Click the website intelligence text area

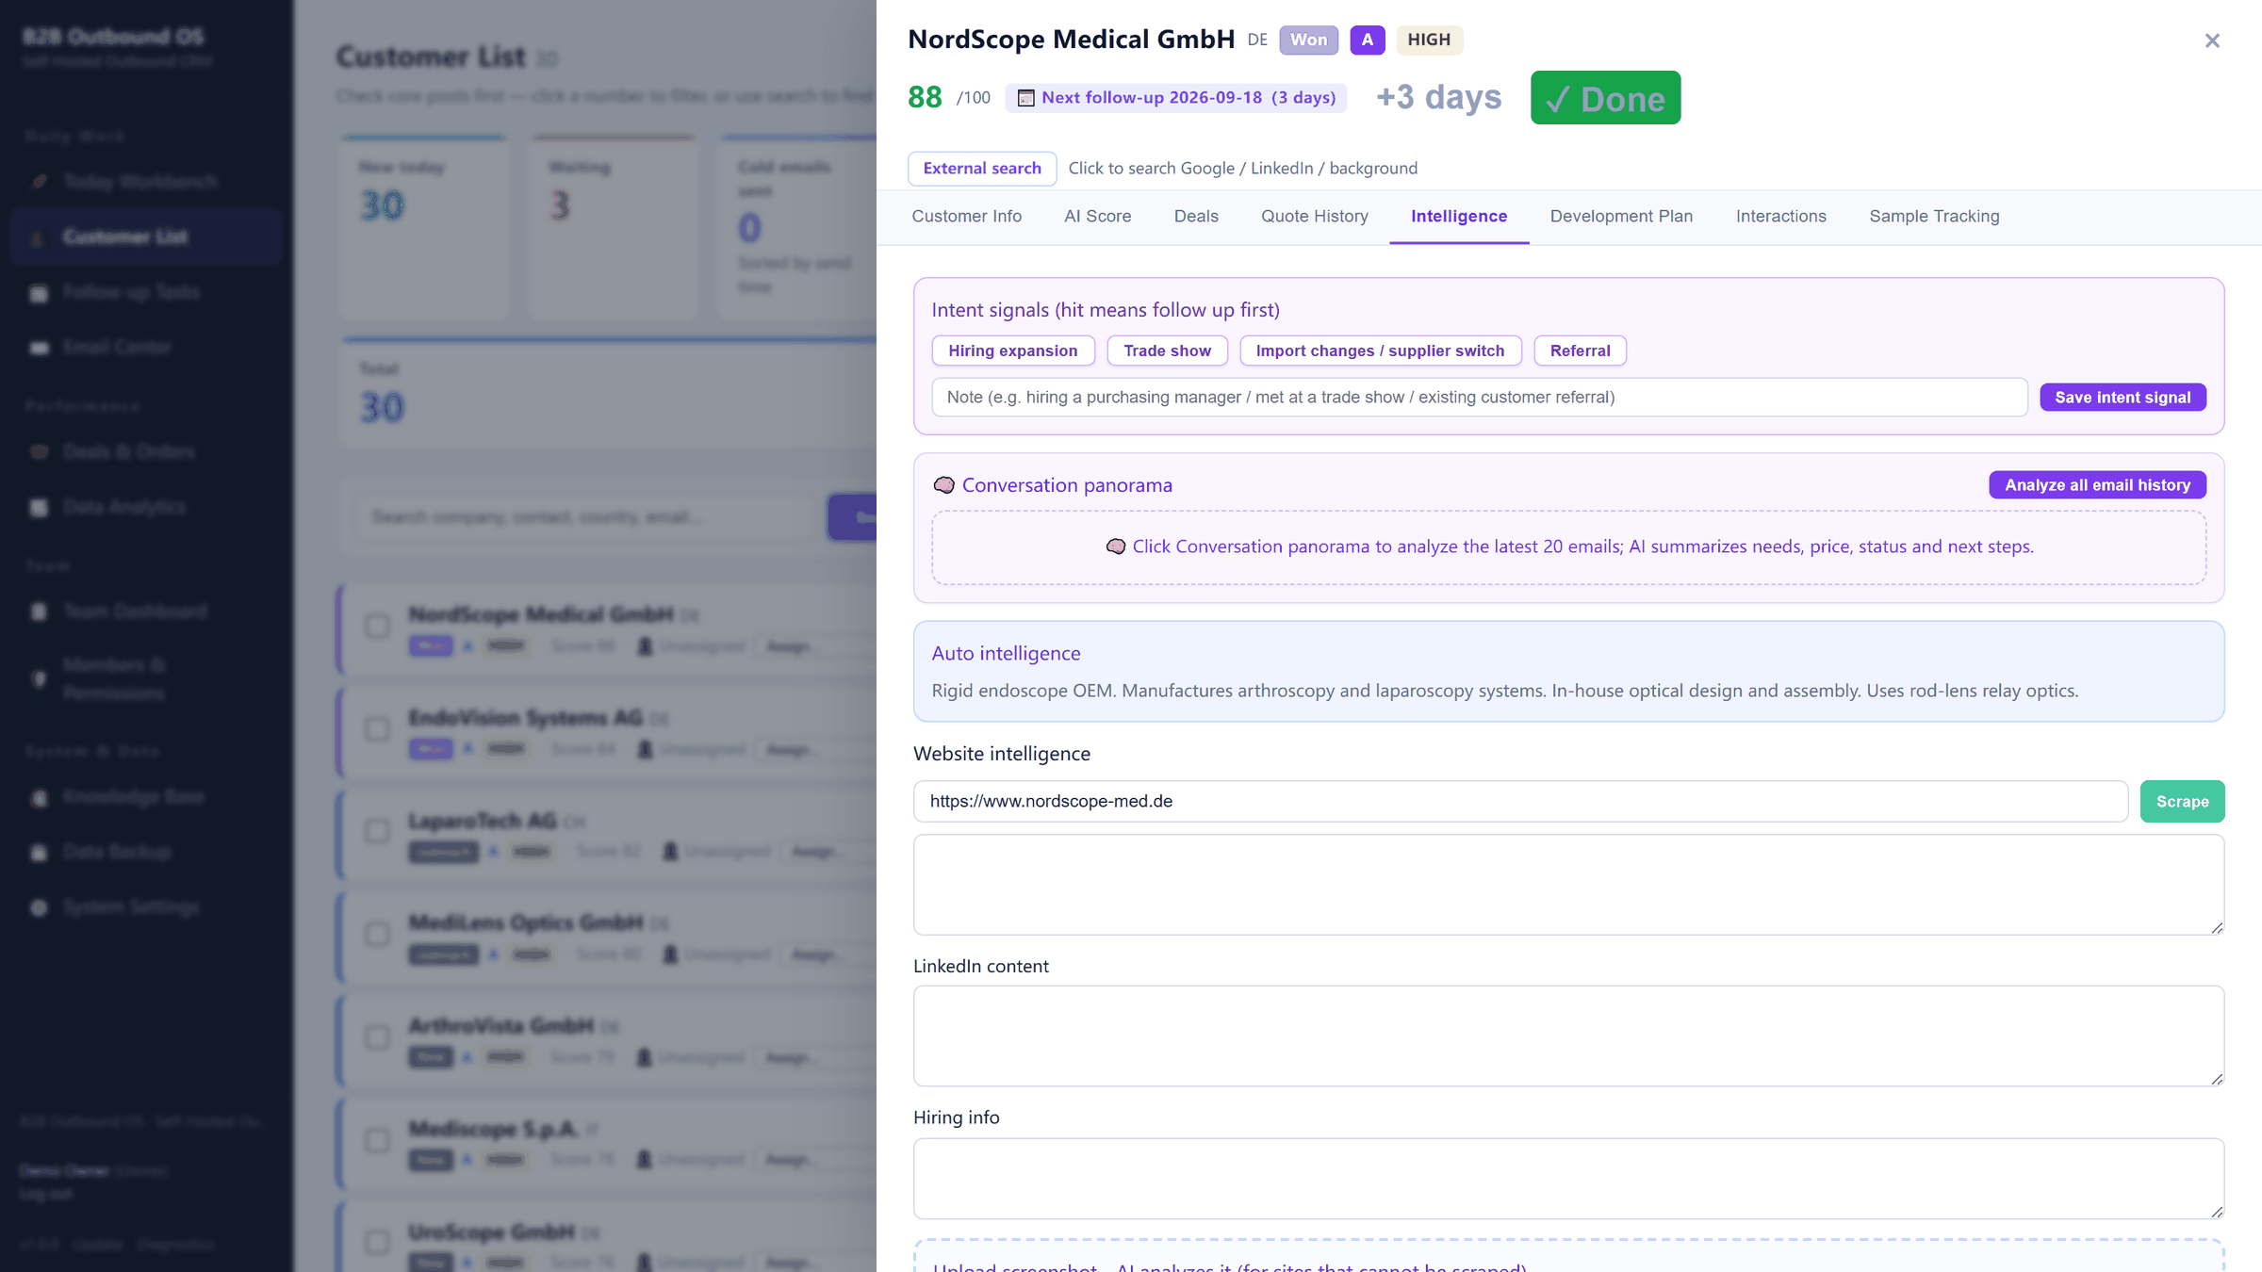pos(1568,885)
